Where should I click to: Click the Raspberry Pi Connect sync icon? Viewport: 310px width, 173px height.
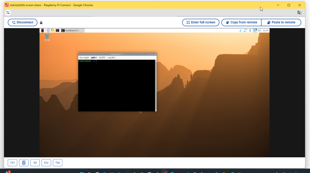[x=245, y=30]
